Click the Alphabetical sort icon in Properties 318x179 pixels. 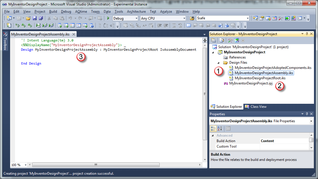[x=220, y=129]
